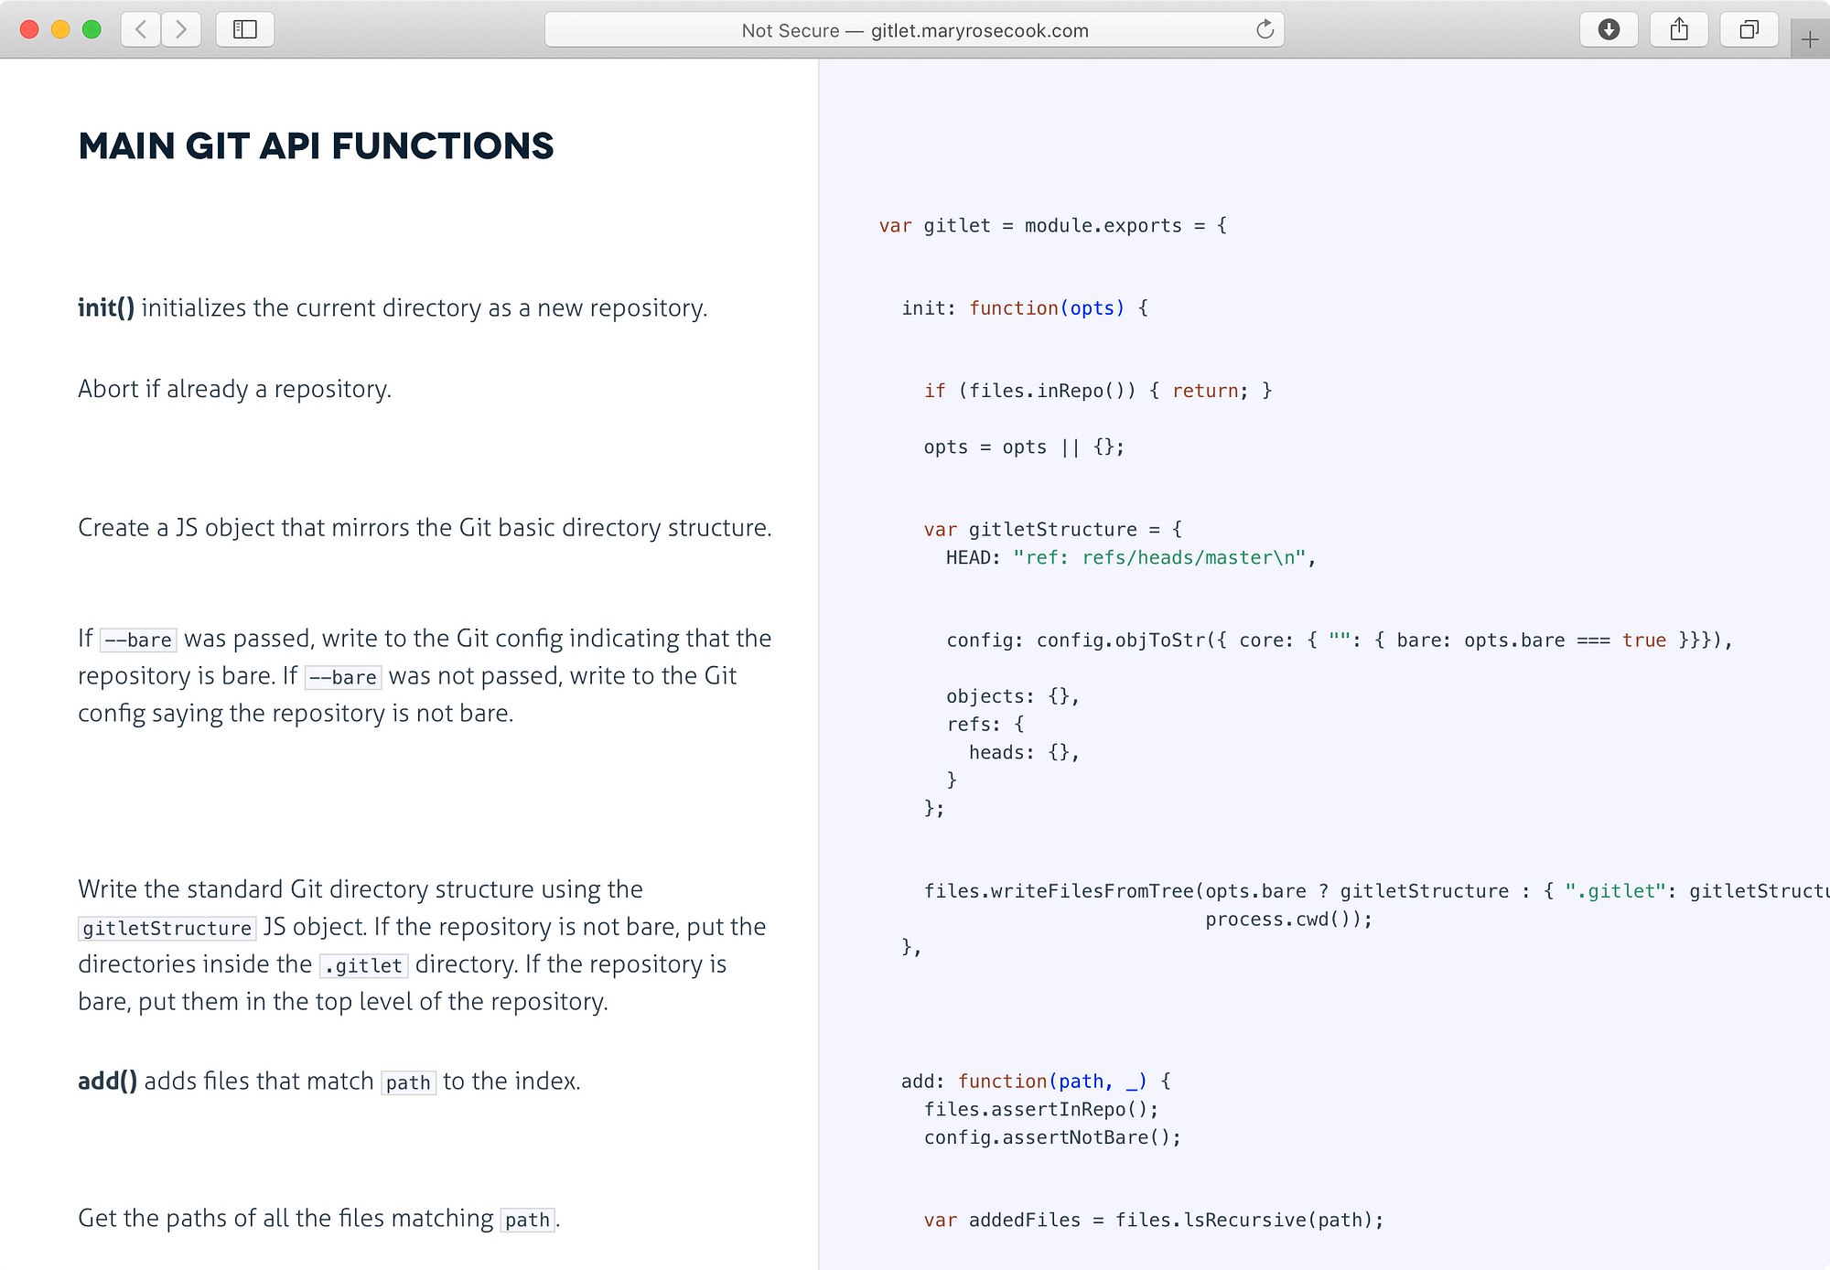This screenshot has width=1830, height=1270.
Task: Minimize window with the yellow button
Action: pos(60,29)
